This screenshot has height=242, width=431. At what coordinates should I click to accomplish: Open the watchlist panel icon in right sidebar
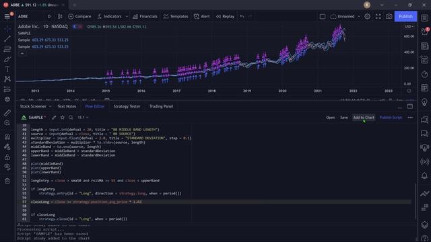pyautogui.click(x=424, y=18)
